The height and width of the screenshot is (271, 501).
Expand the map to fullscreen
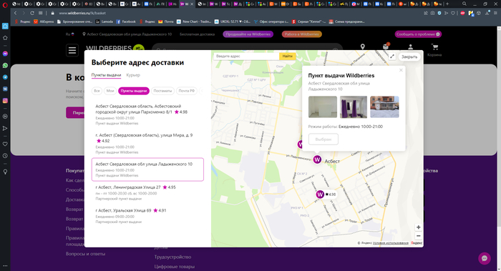[392, 56]
